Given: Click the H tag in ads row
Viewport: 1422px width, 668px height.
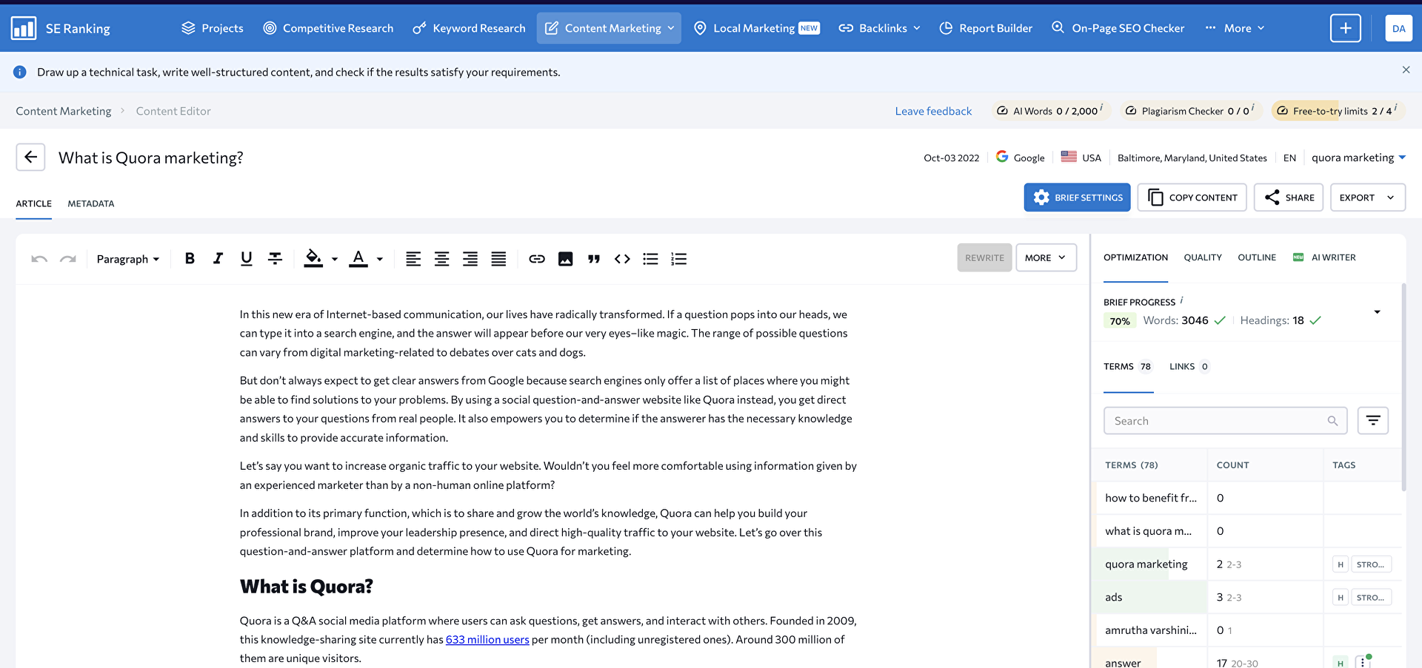Looking at the screenshot, I should [x=1340, y=598].
